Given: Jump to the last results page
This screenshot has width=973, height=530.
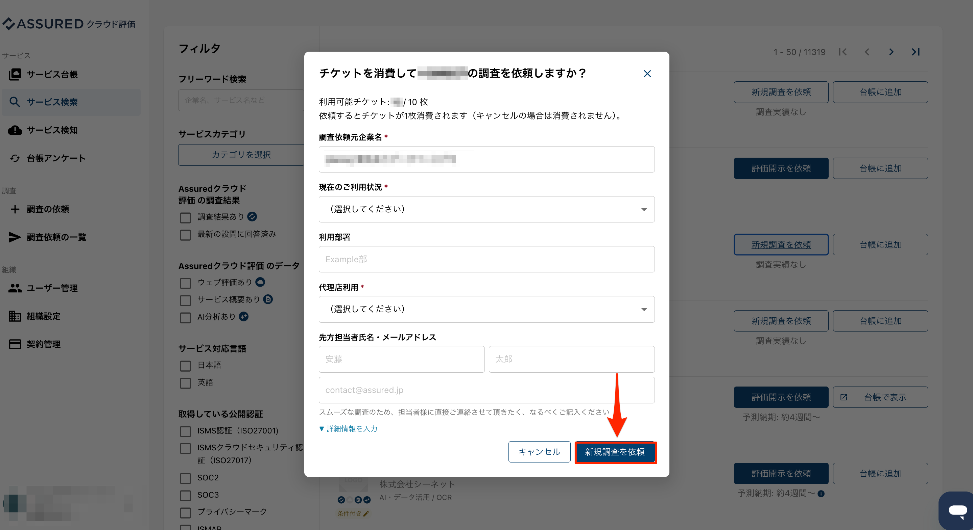Looking at the screenshot, I should coord(916,52).
